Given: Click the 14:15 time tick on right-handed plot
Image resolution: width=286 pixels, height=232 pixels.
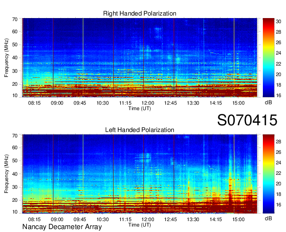Looking at the screenshot, I should point(216,103).
